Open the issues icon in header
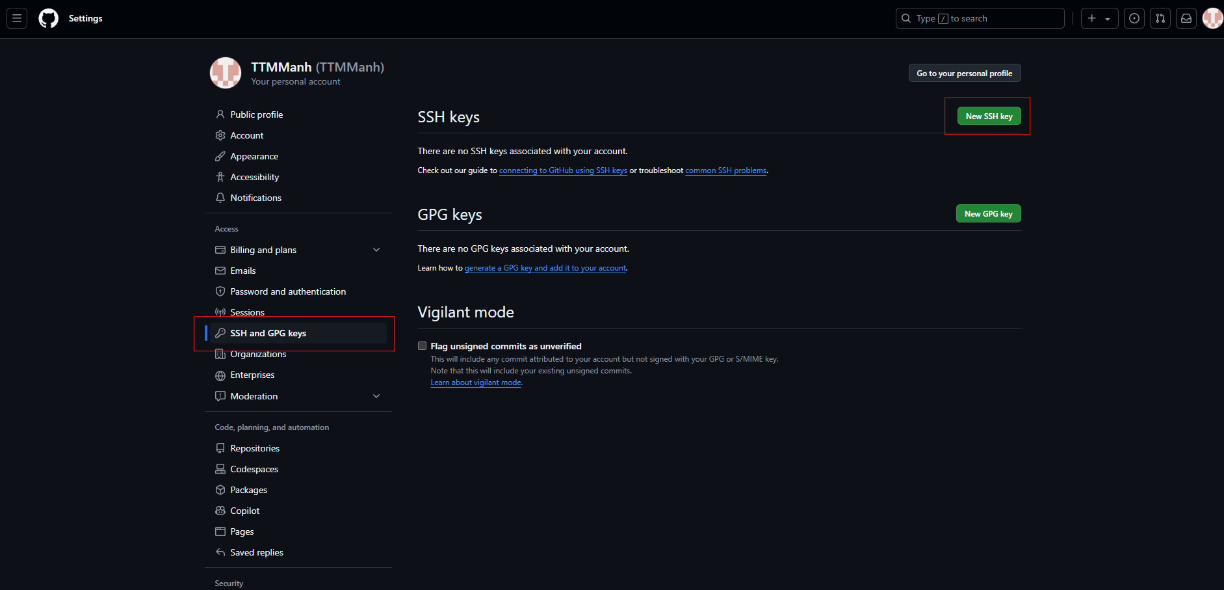This screenshot has width=1224, height=590. tap(1134, 18)
